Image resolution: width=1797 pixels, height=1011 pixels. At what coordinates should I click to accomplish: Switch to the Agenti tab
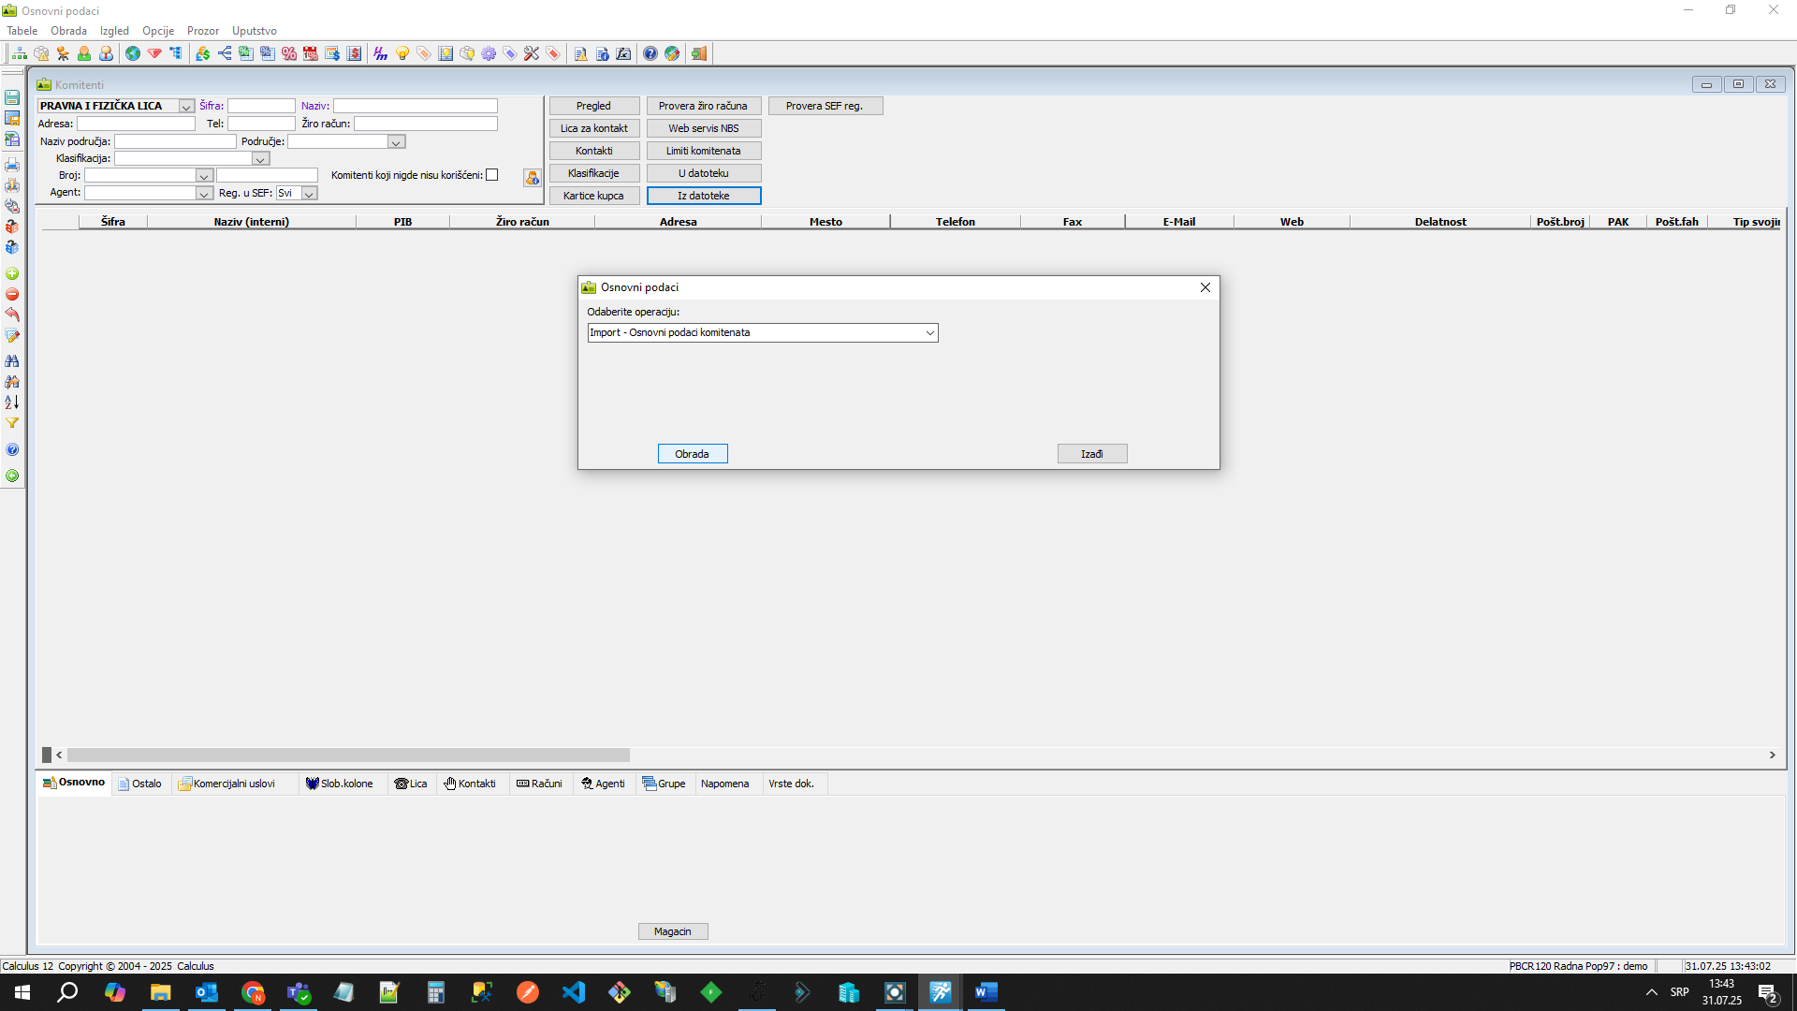pos(603,784)
